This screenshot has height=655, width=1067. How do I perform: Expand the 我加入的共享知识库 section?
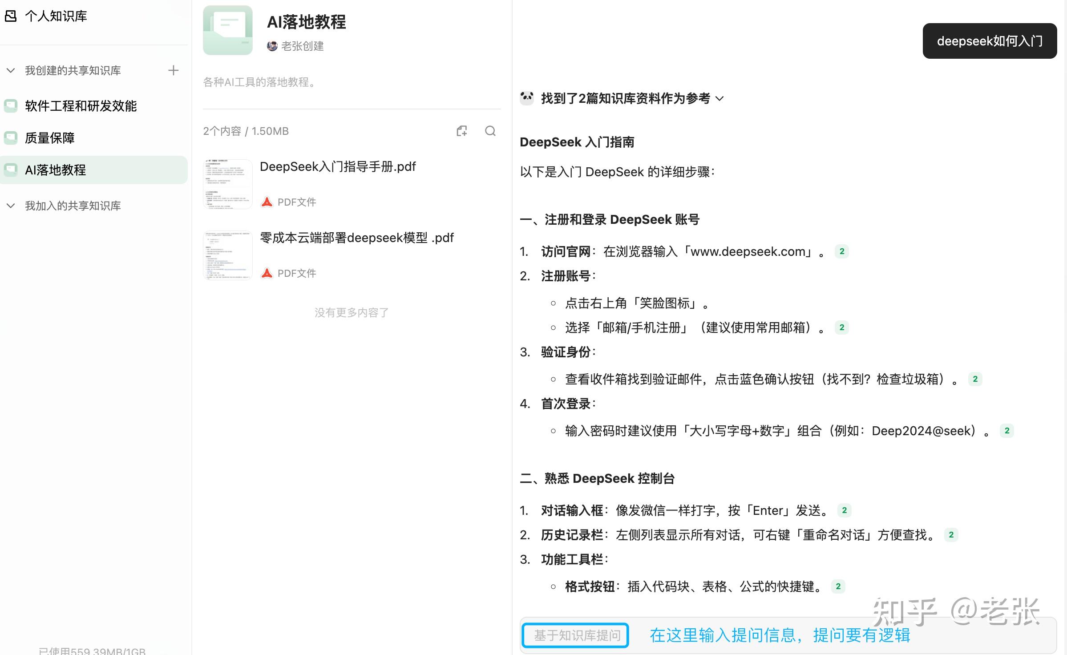[11, 206]
